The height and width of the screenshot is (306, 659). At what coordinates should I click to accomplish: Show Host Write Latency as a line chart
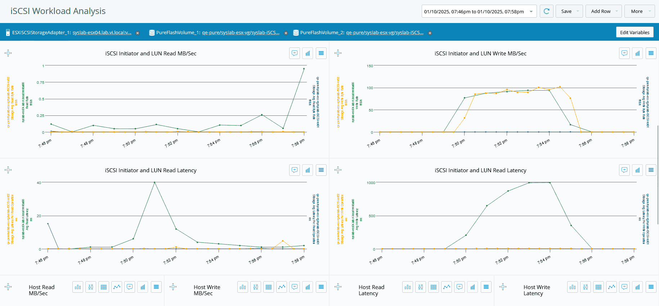pos(611,287)
